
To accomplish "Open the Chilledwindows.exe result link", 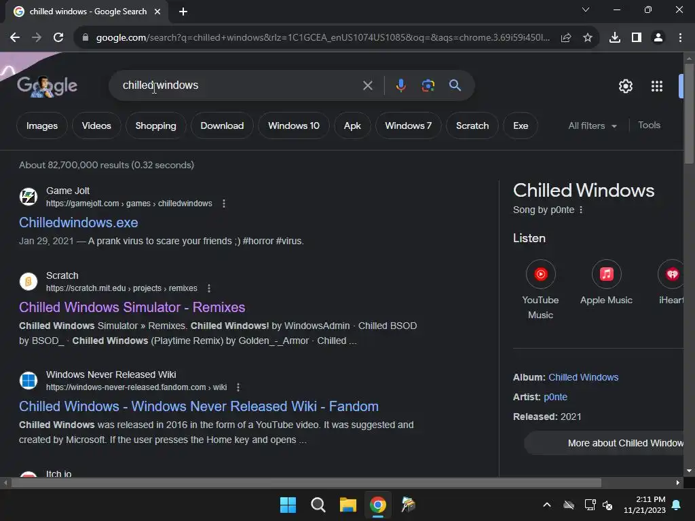I will (79, 223).
